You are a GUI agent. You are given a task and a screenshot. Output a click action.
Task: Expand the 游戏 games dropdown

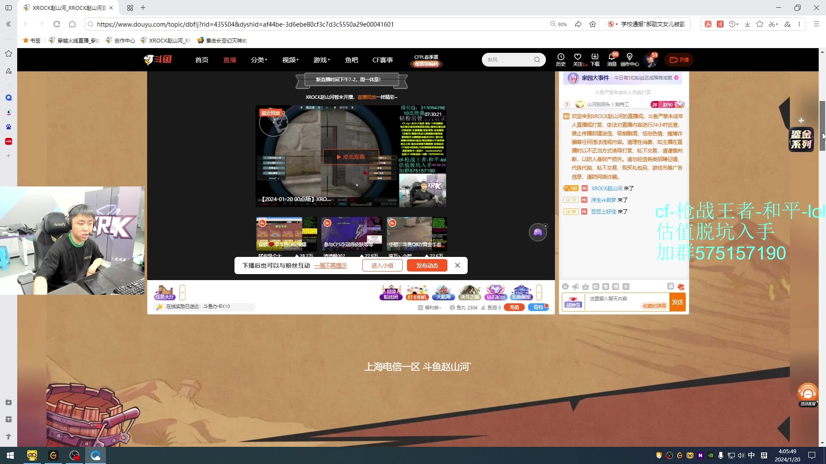(322, 60)
